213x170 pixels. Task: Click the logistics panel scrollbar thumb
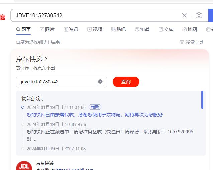[202, 100]
